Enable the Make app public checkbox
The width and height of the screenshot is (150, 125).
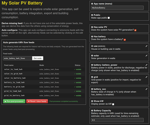coord(109,18)
